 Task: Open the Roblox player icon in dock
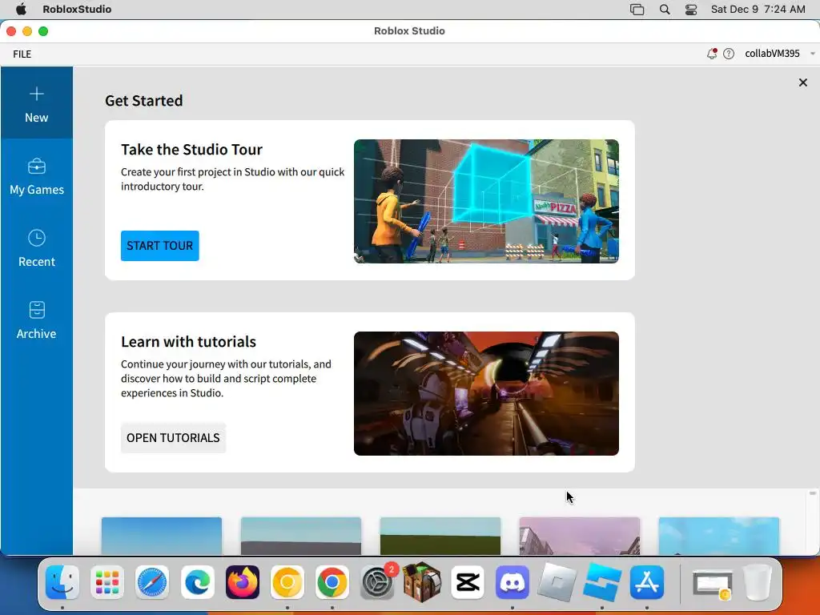(x=557, y=582)
